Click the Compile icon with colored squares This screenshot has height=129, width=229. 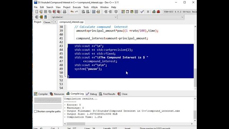click(123, 12)
